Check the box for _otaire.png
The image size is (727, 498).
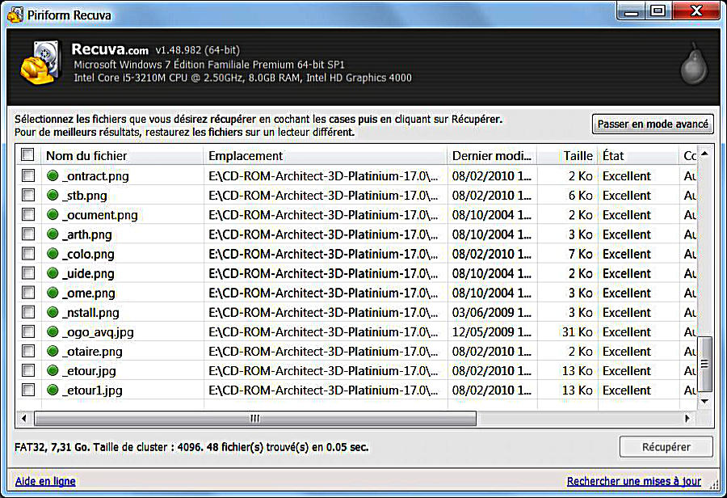click(28, 351)
